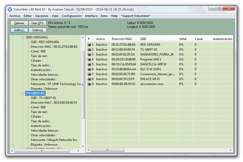The image size is (243, 162).
Task: Click SSID cell ENLACE WI-FI
Action: (150, 79)
